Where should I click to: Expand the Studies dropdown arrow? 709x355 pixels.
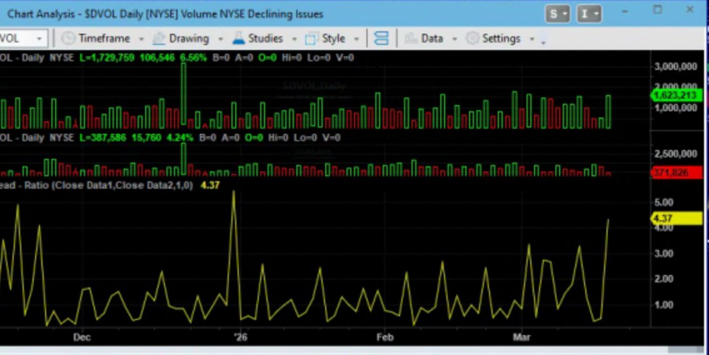(294, 39)
